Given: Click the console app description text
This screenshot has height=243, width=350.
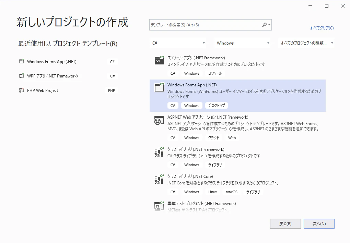Looking at the screenshot, I should pyautogui.click(x=216, y=64).
